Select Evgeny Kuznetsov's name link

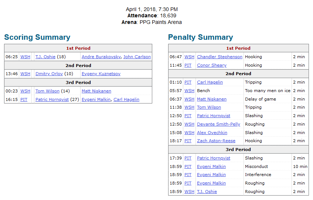(101, 74)
